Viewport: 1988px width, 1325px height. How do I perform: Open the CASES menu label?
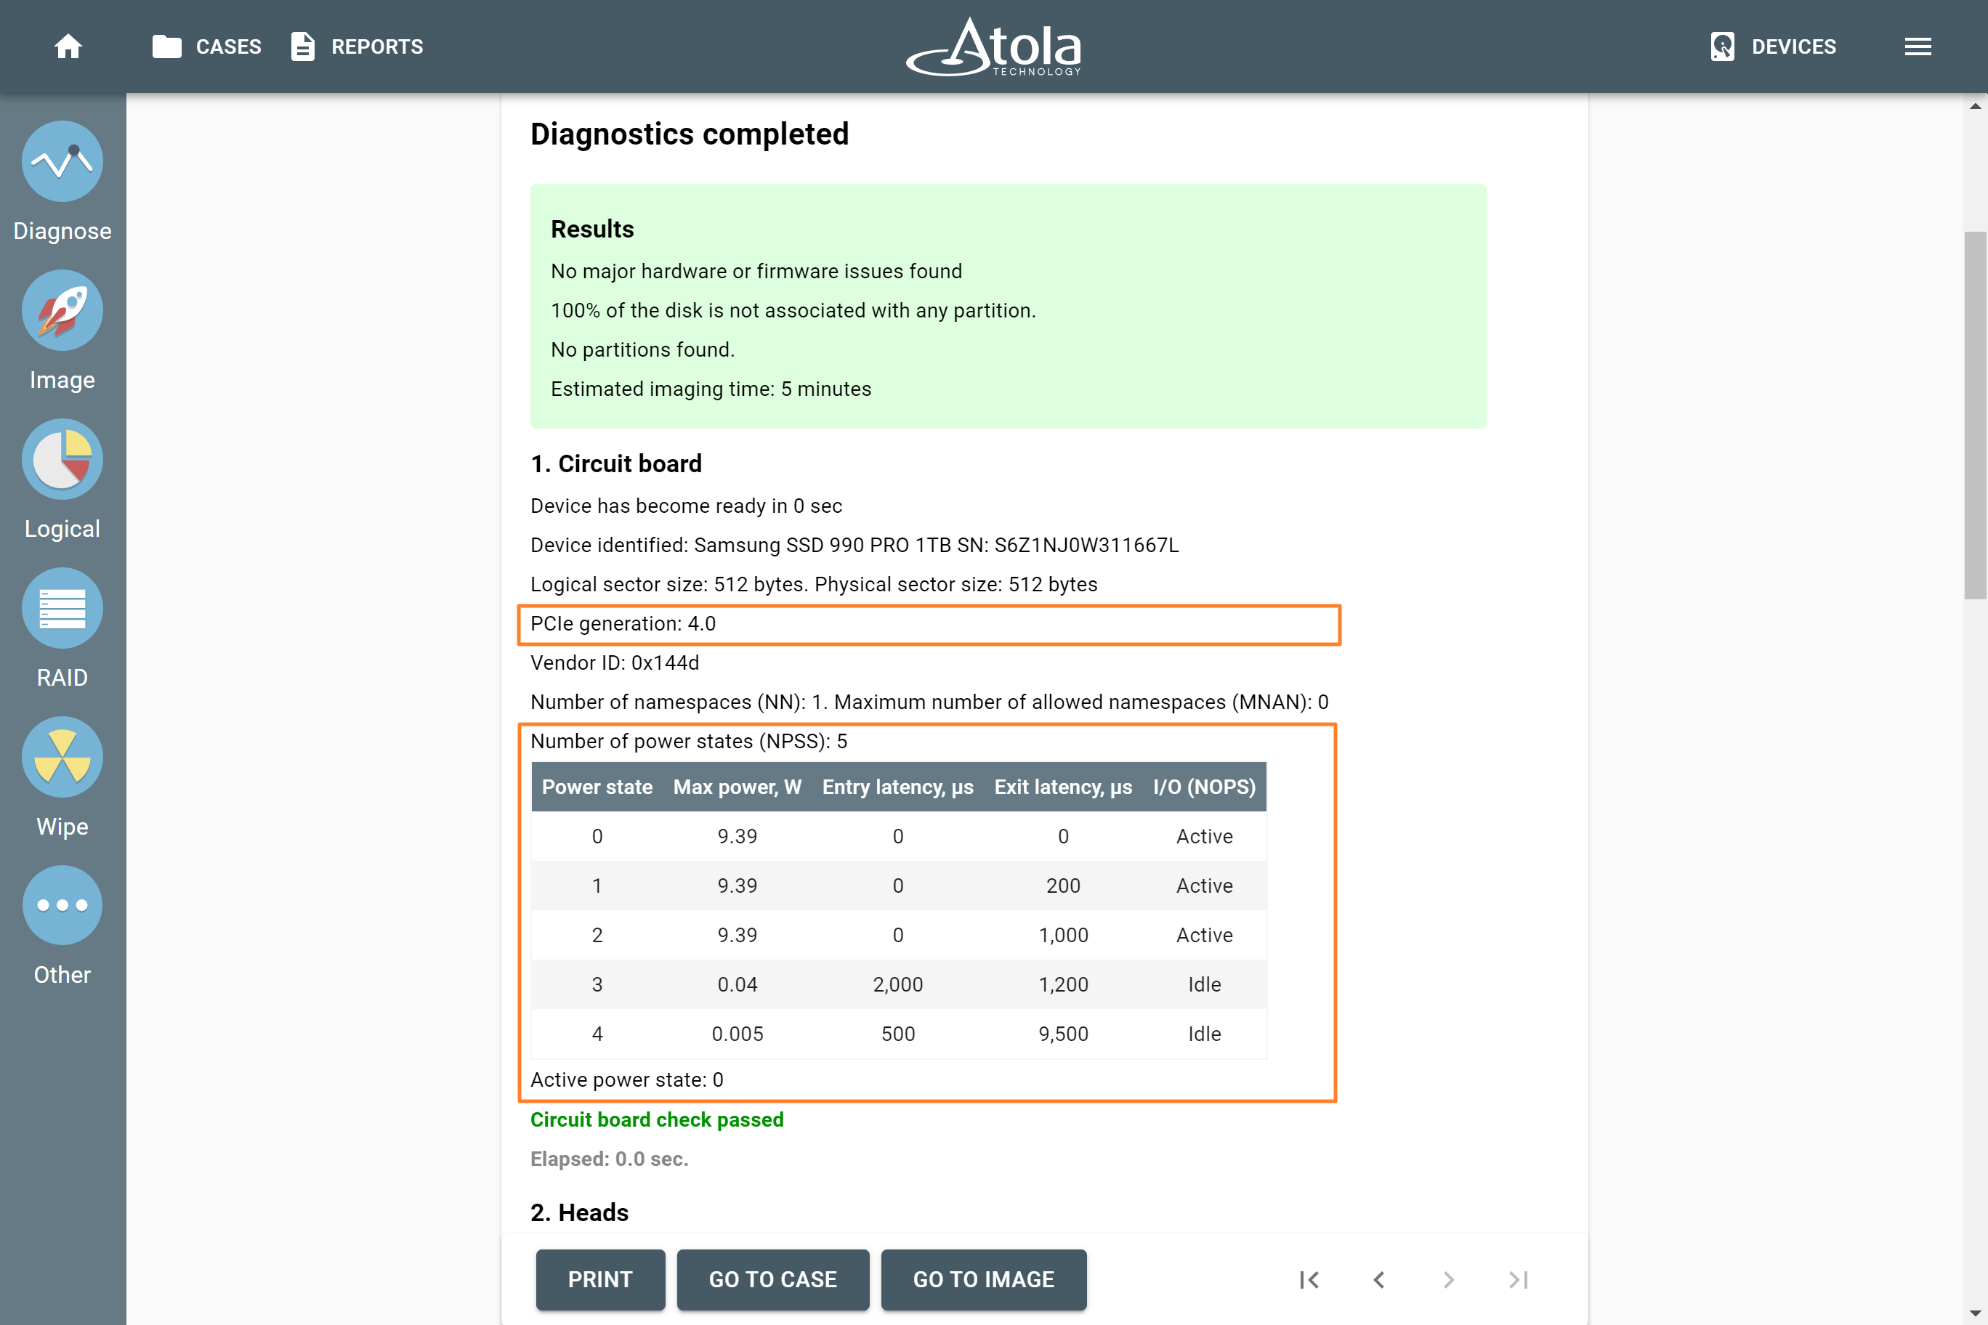[228, 46]
